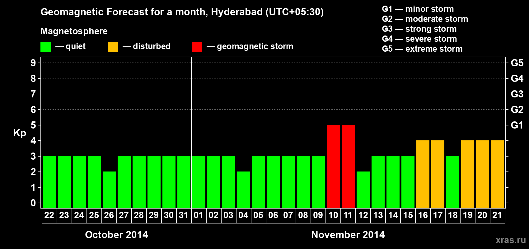Click the Geomagnetic Forecast chart title

coord(182,12)
